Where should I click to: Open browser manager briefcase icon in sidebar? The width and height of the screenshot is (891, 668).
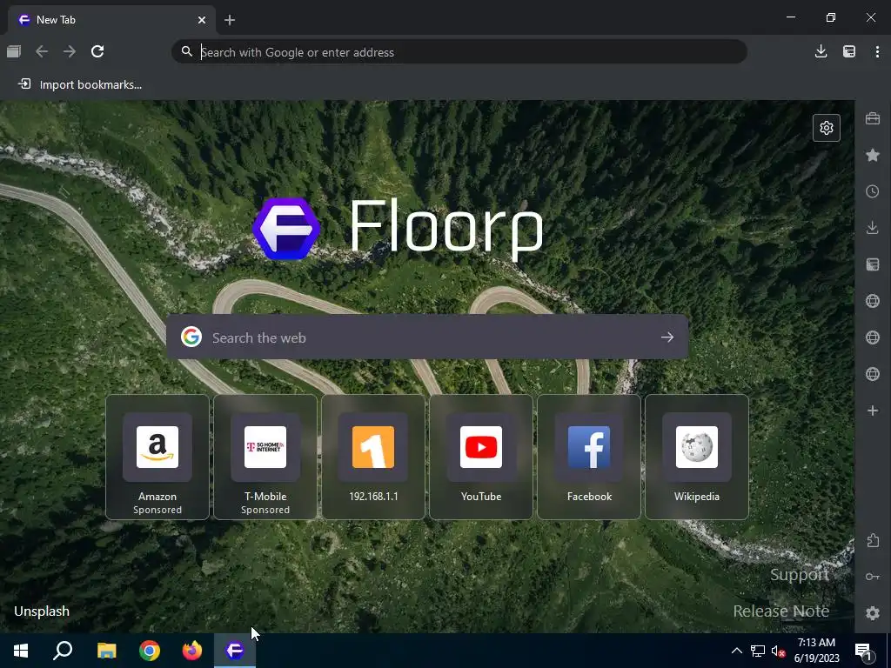point(873,118)
